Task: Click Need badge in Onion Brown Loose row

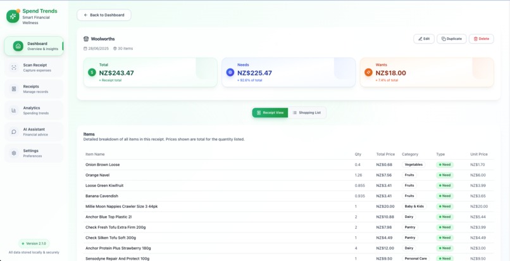Action: tap(445, 165)
